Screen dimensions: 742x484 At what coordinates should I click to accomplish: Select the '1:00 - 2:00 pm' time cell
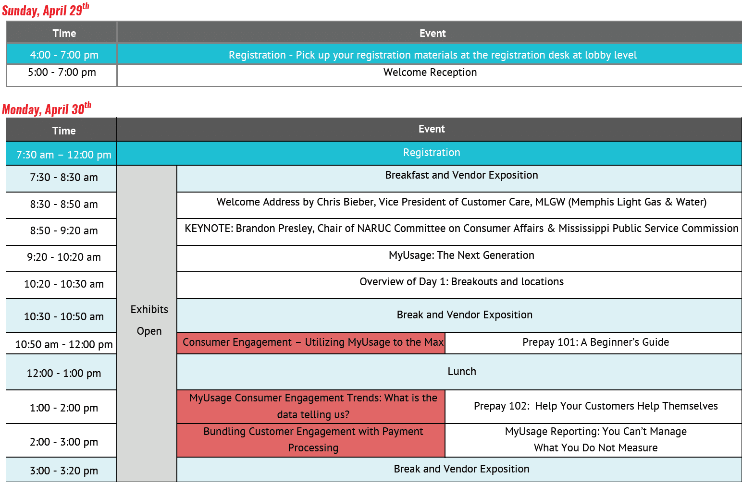[x=62, y=407]
